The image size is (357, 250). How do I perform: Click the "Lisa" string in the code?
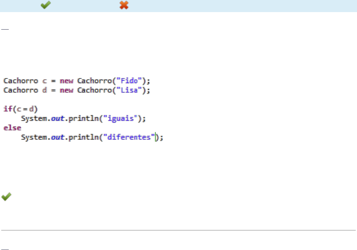[128, 90]
